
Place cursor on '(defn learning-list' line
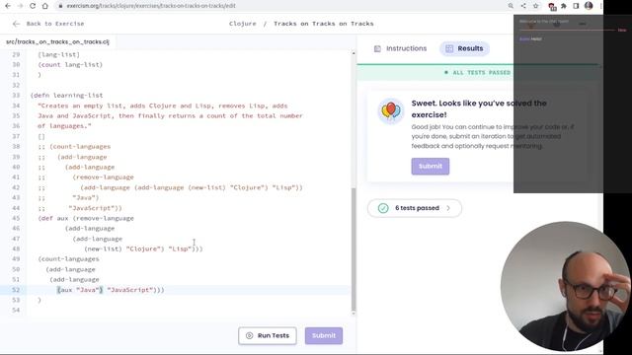point(67,96)
